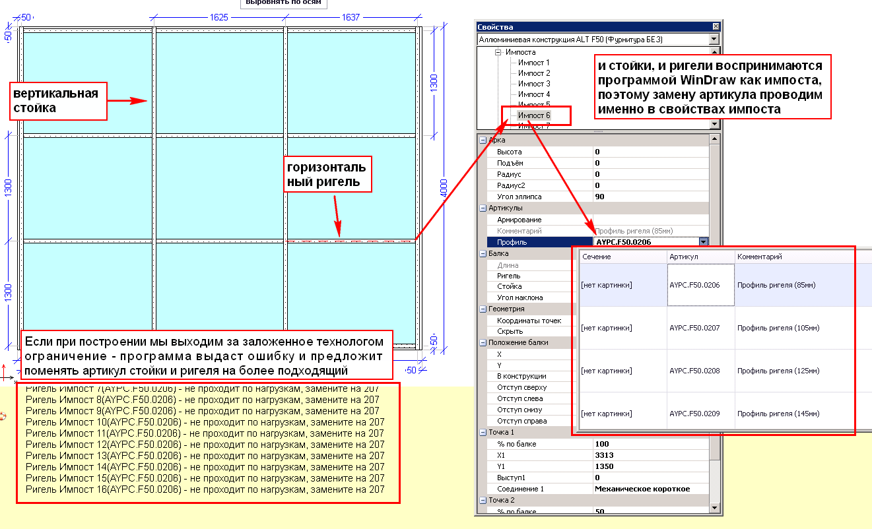Click the Y1 value 1350
The image size is (872, 529).
(x=651, y=466)
